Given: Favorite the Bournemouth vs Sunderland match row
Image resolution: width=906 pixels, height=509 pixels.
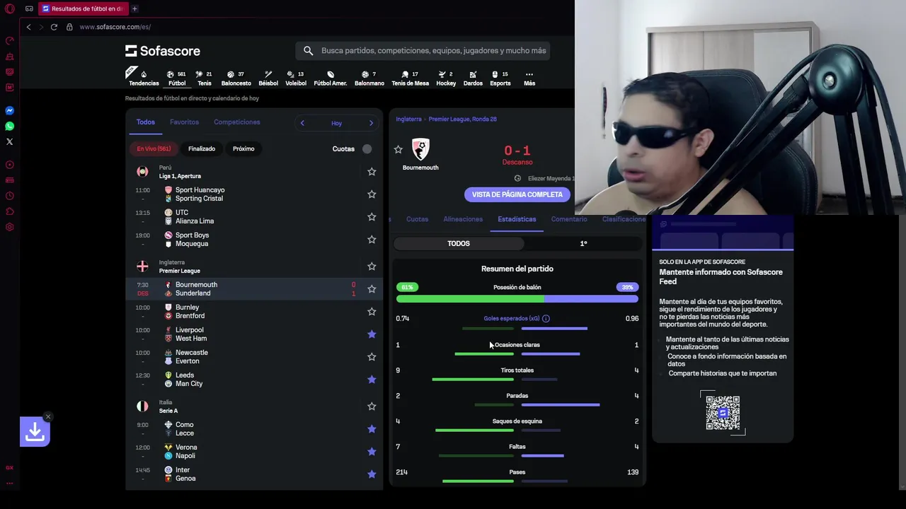Looking at the screenshot, I should click(372, 289).
